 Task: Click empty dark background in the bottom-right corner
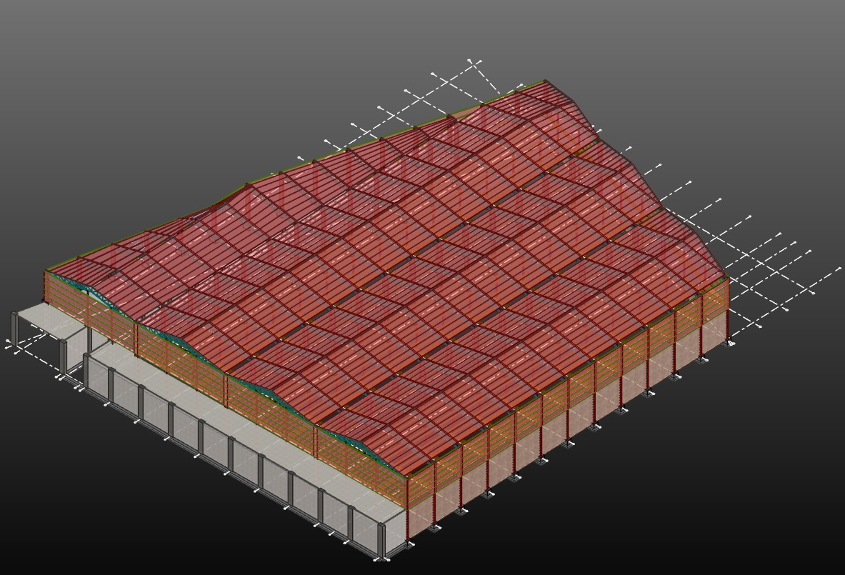coord(786,529)
